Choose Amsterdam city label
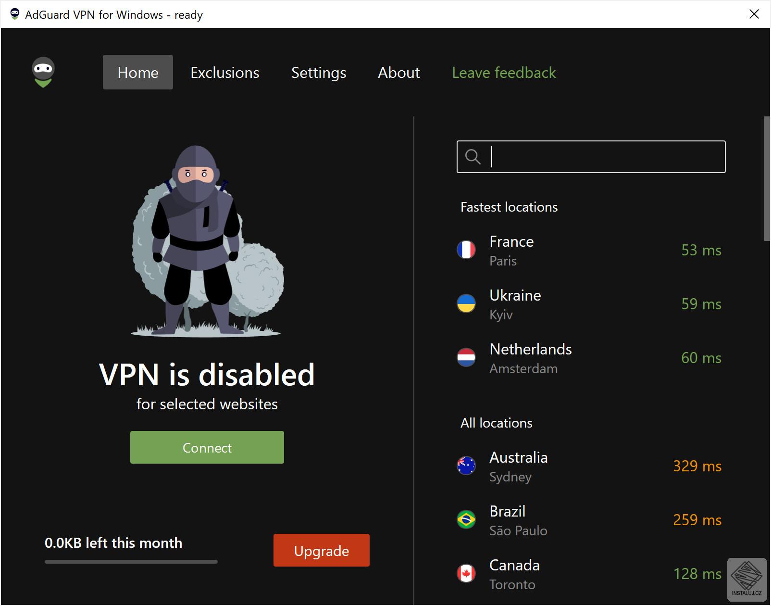Viewport: 771px width, 606px height. coord(523,369)
